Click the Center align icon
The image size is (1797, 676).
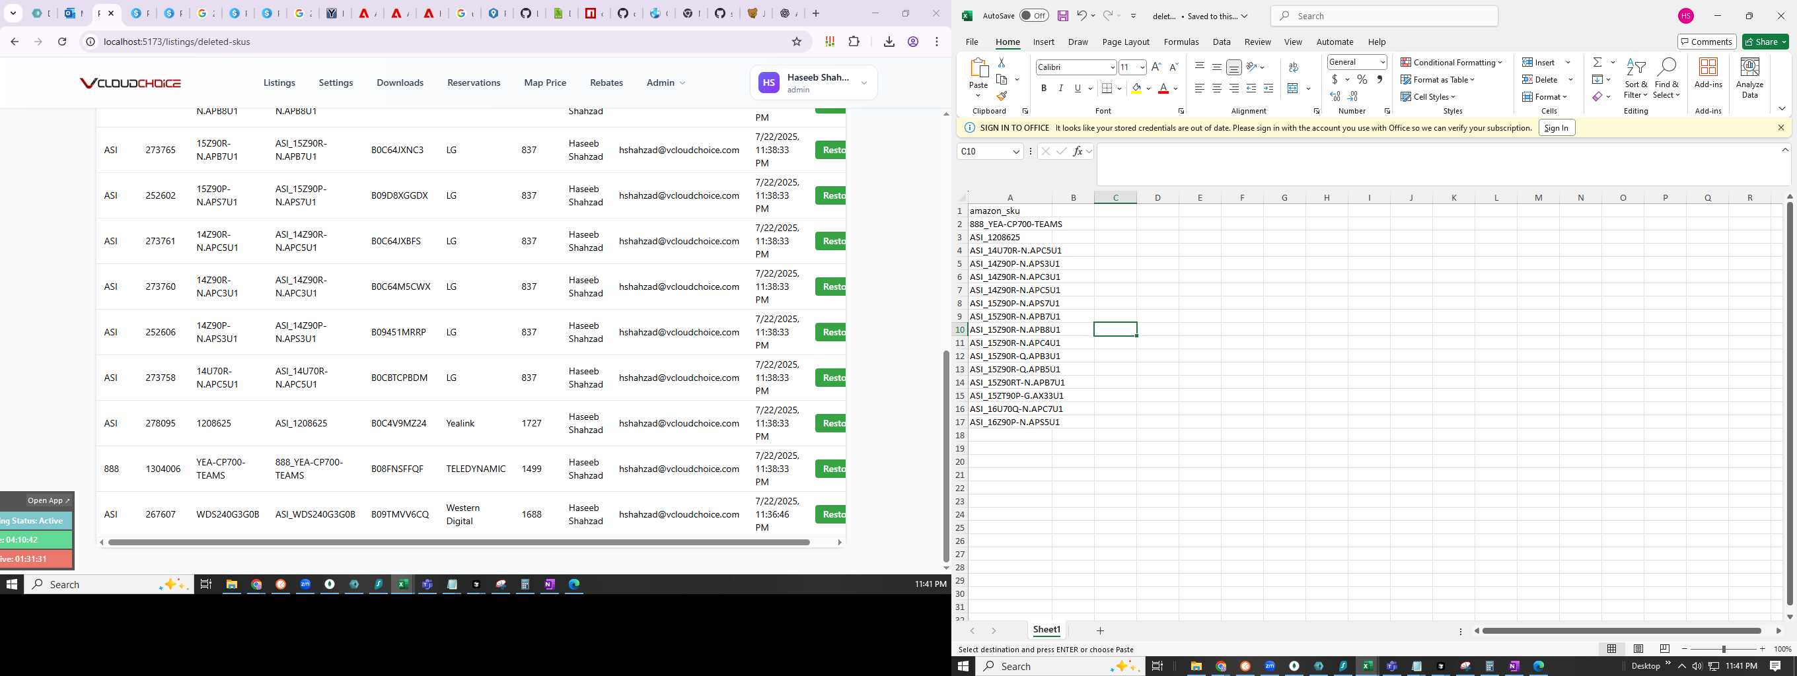pyautogui.click(x=1216, y=88)
